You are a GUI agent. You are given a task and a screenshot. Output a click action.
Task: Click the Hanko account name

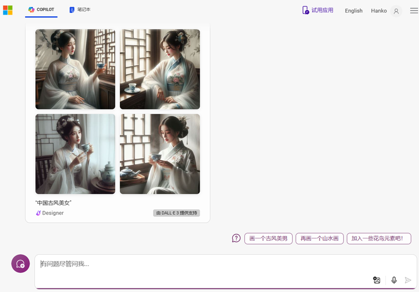(379, 10)
